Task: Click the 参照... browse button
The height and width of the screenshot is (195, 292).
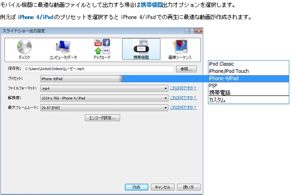Action: pyautogui.click(x=186, y=69)
